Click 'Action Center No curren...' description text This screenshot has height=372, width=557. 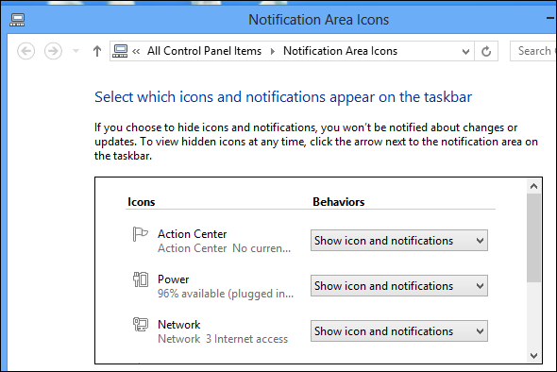coord(224,248)
